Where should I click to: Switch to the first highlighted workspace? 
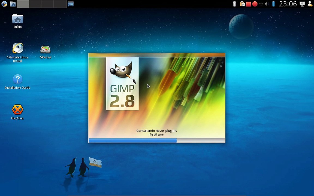pos(23,4)
